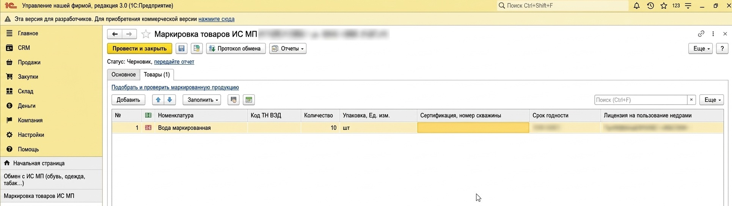Open notifications bell icon

coord(636,6)
